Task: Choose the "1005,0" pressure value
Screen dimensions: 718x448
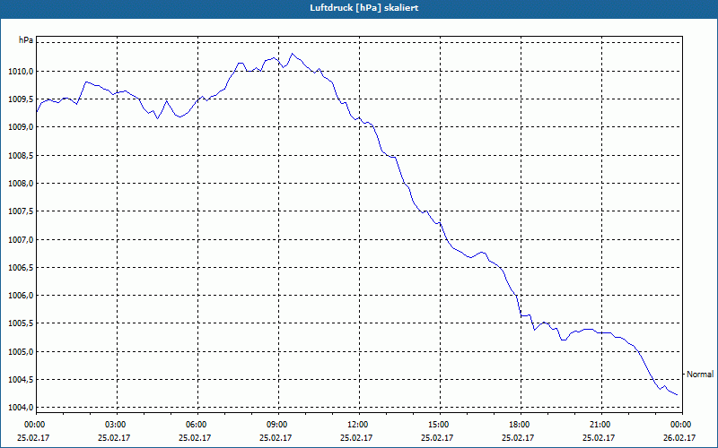Action: tap(20, 351)
